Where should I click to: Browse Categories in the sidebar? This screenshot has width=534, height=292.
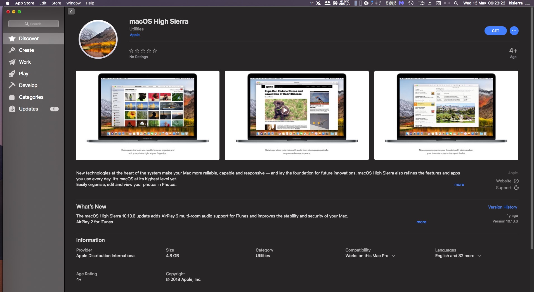pos(34,97)
